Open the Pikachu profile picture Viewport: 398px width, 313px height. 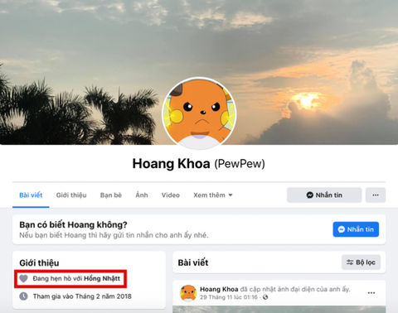point(199,113)
